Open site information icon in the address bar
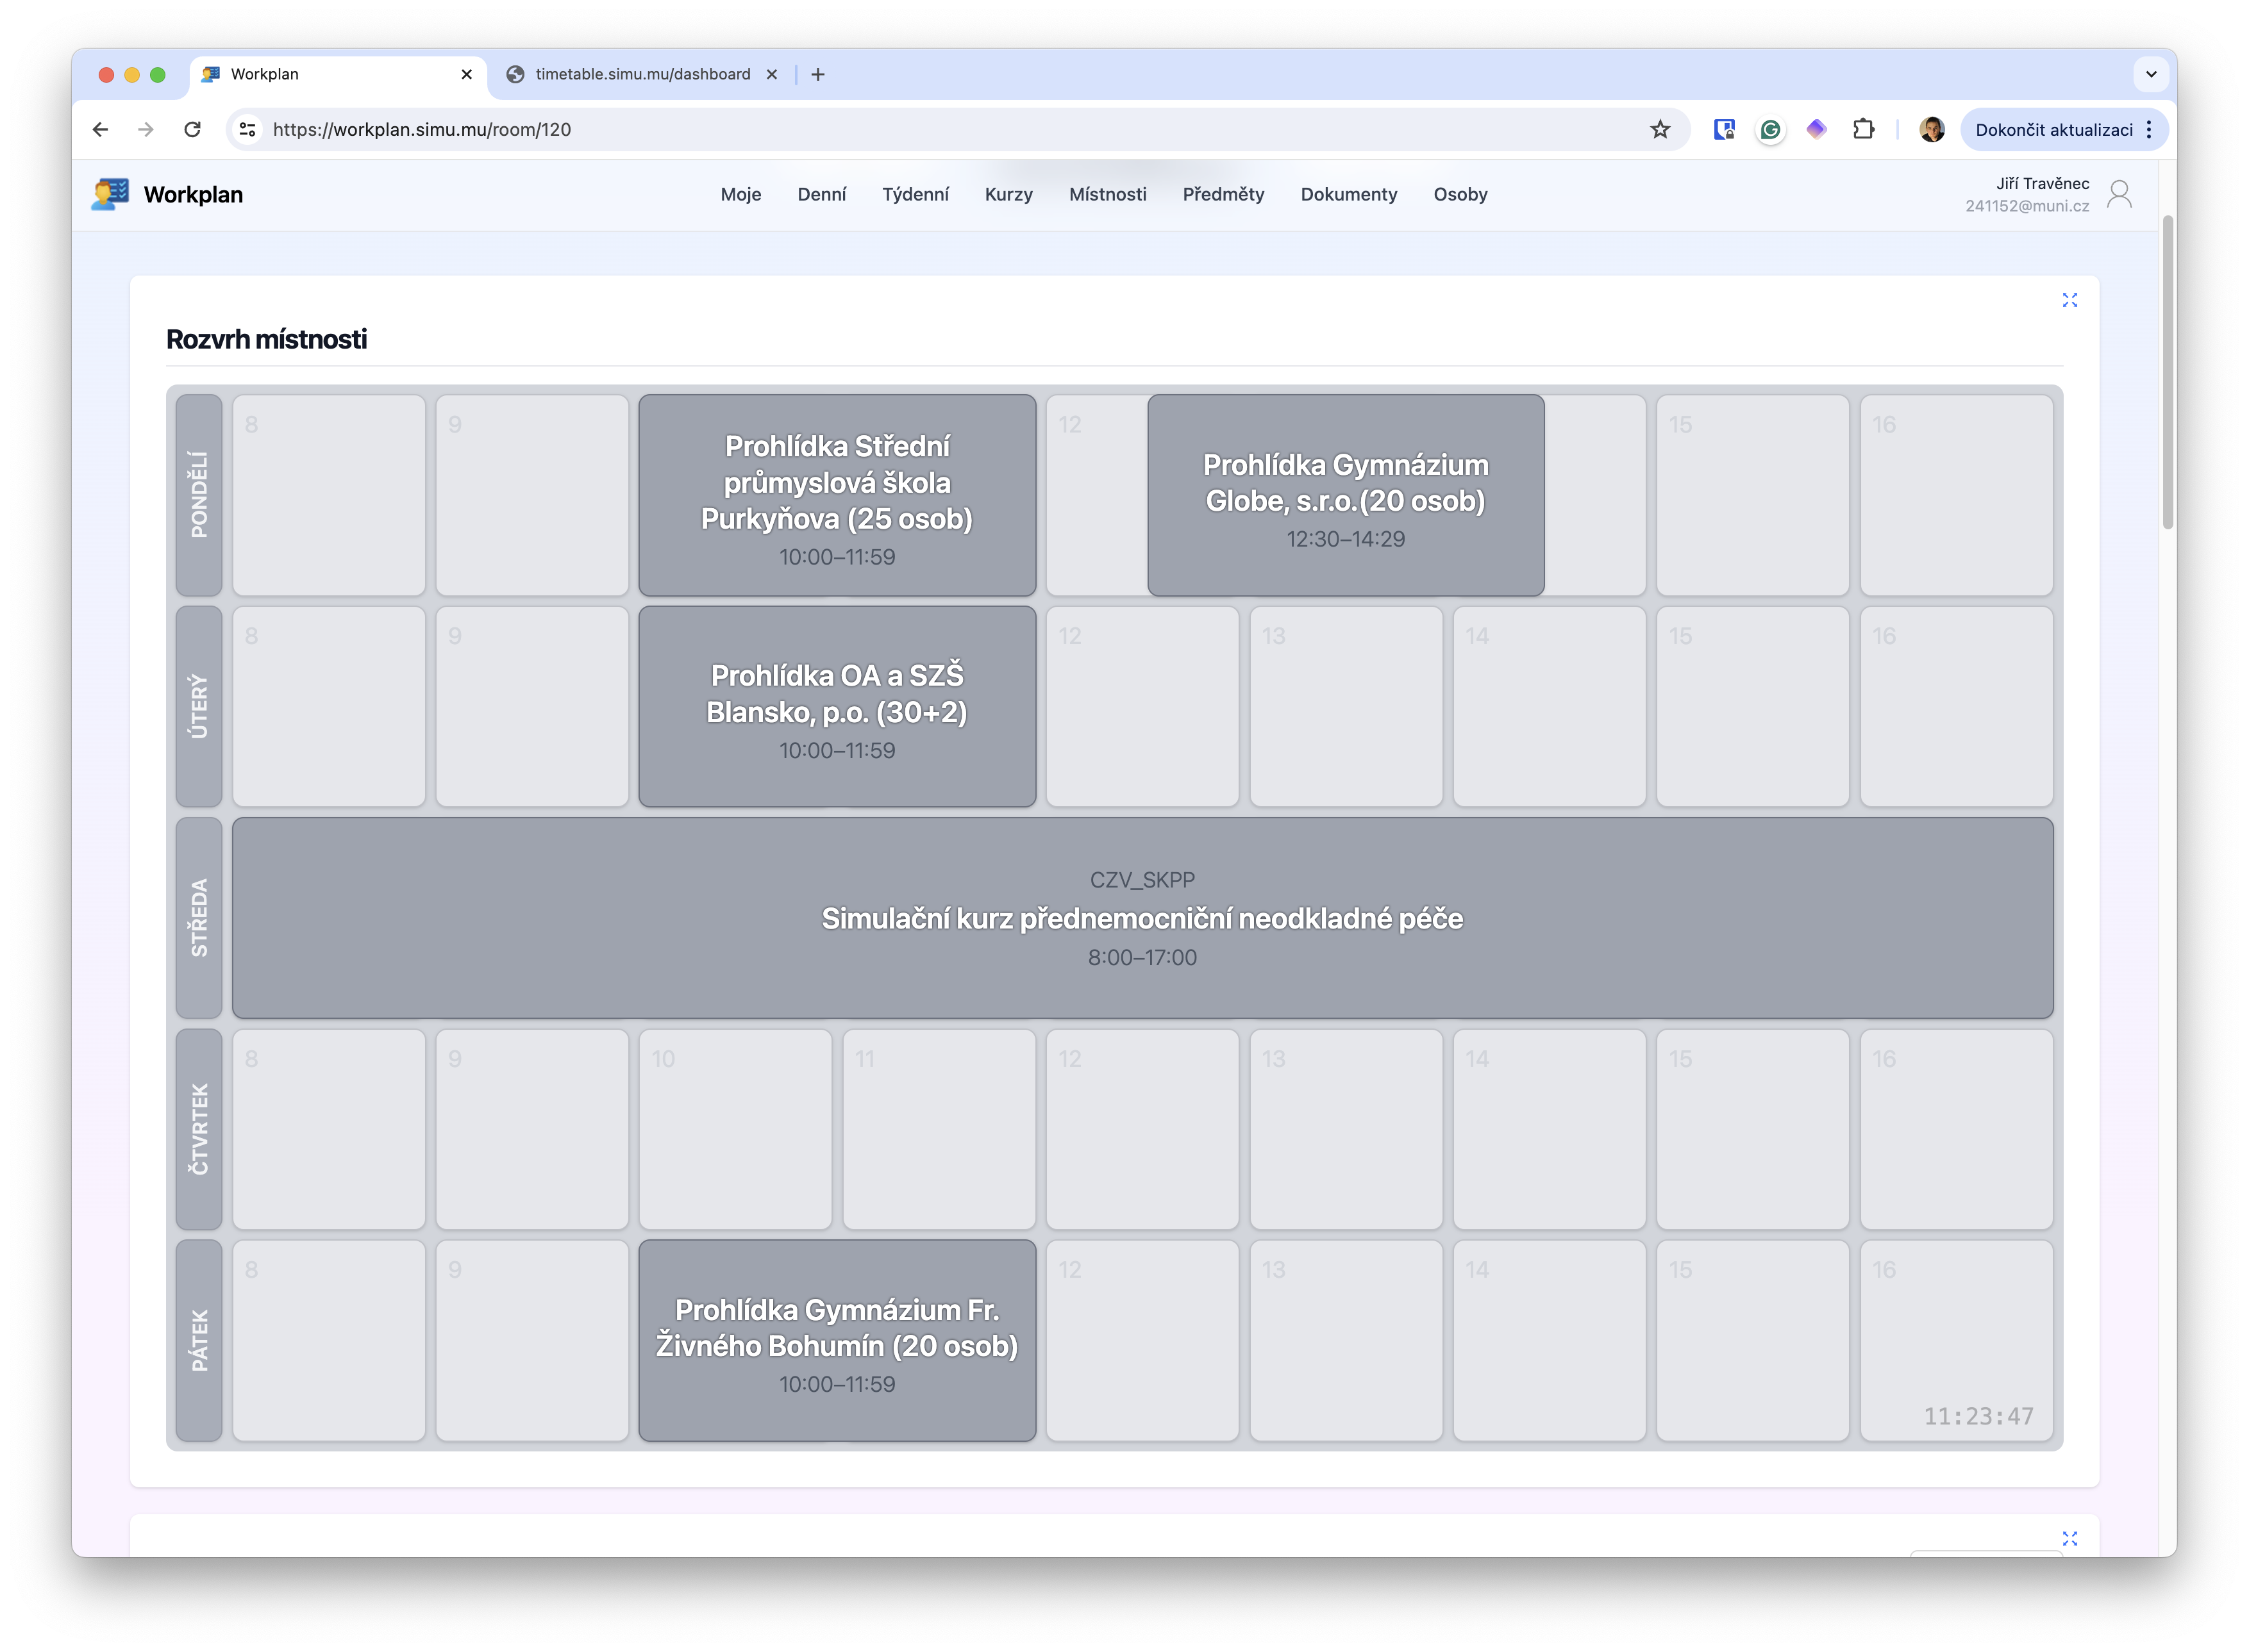 point(247,129)
